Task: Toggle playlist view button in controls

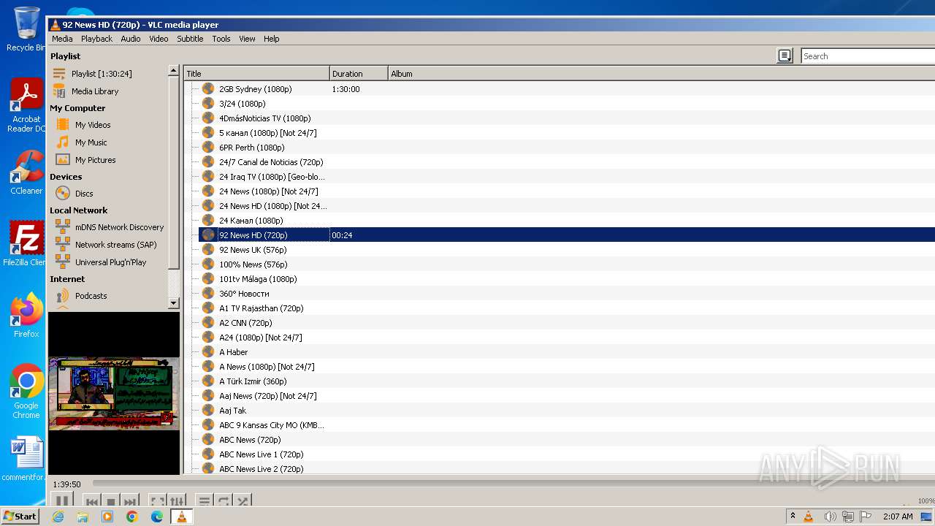Action: [205, 501]
